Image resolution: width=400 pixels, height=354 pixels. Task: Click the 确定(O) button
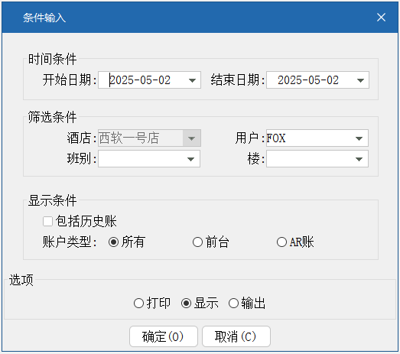(164, 336)
